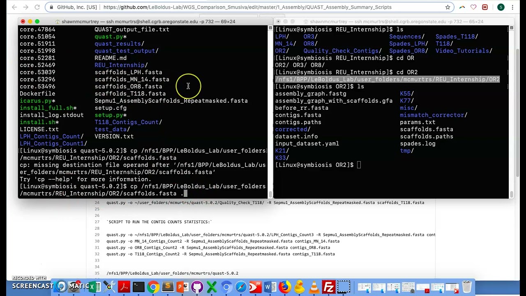Open Safari from the dock

(x=241, y=287)
